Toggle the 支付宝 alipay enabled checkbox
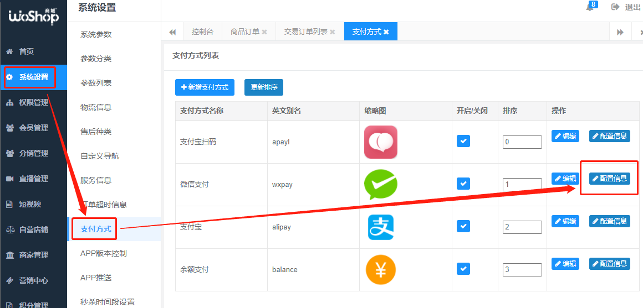 coord(463,226)
